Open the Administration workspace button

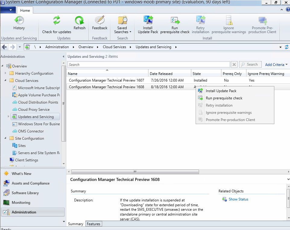tap(33, 212)
